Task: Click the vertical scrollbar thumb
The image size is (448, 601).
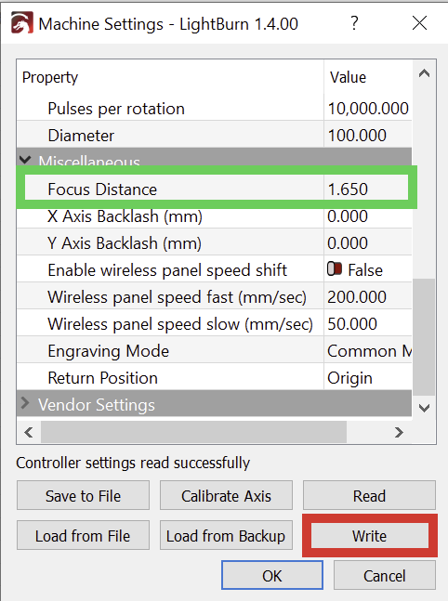Action: (424, 337)
